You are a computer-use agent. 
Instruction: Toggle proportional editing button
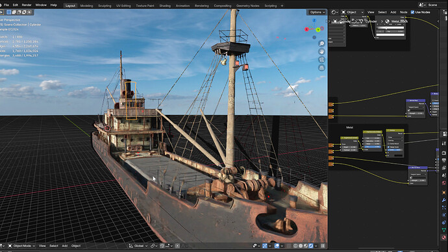click(177, 246)
